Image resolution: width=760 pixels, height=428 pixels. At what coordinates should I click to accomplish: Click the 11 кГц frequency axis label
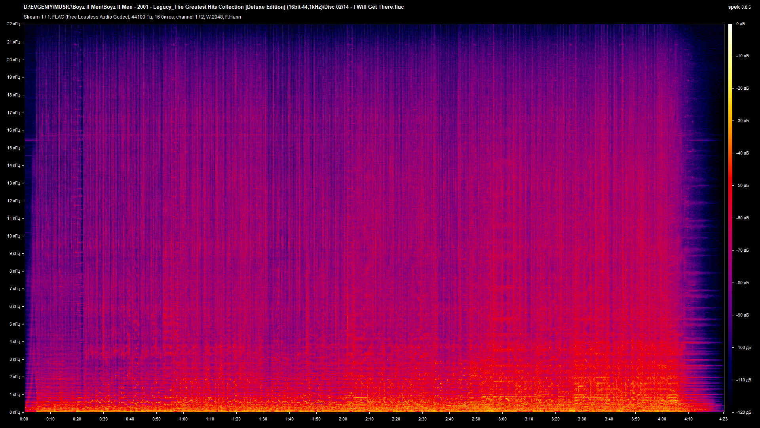(14, 218)
